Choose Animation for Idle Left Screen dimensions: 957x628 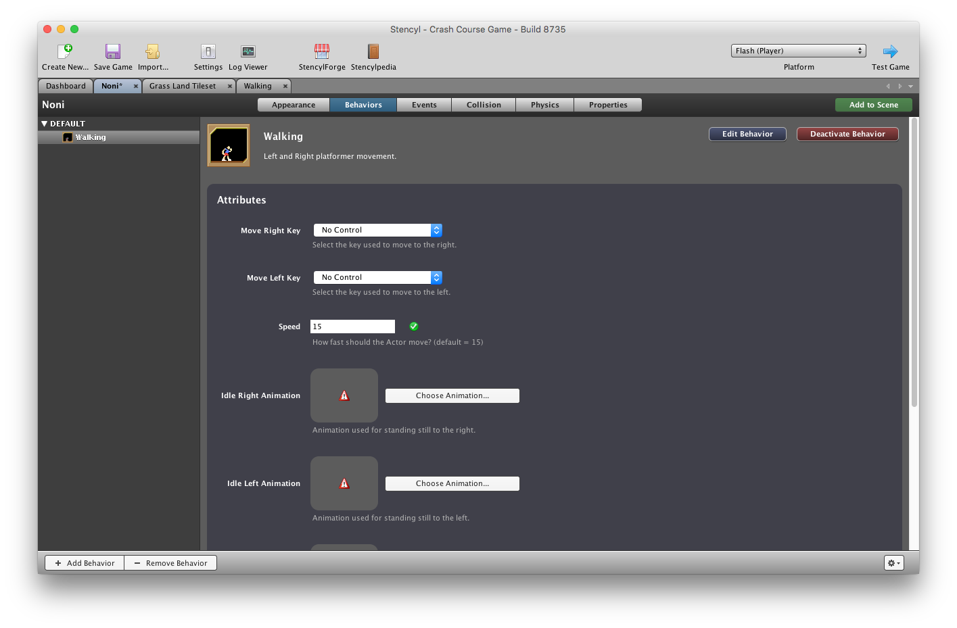452,483
